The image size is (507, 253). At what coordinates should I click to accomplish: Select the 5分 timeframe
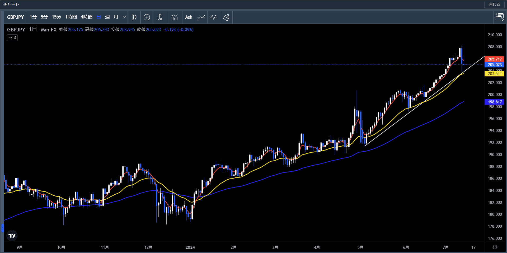[44, 17]
